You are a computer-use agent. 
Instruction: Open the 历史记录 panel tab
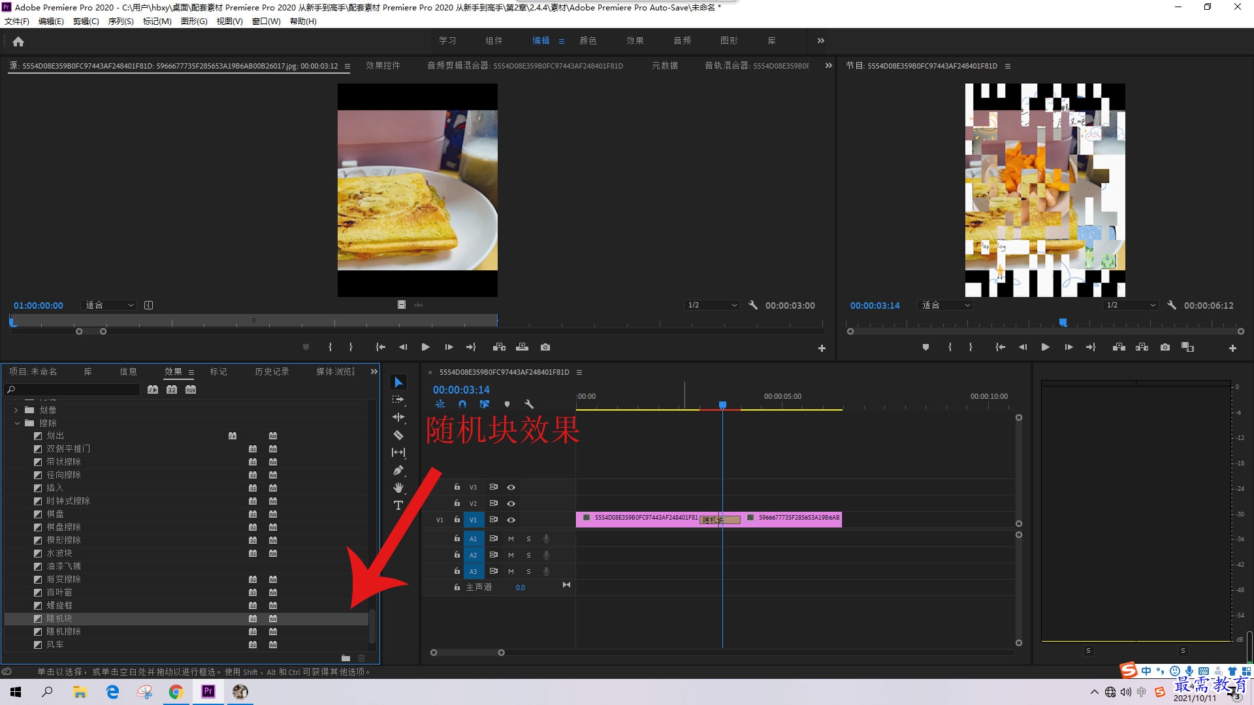coord(272,371)
